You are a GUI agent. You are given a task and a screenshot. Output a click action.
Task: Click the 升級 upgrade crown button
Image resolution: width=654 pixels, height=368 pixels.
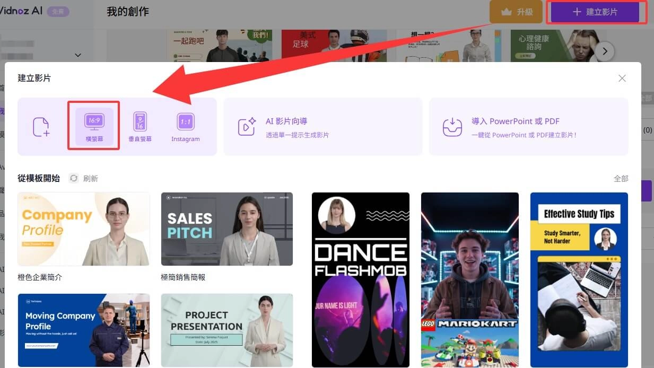(516, 12)
